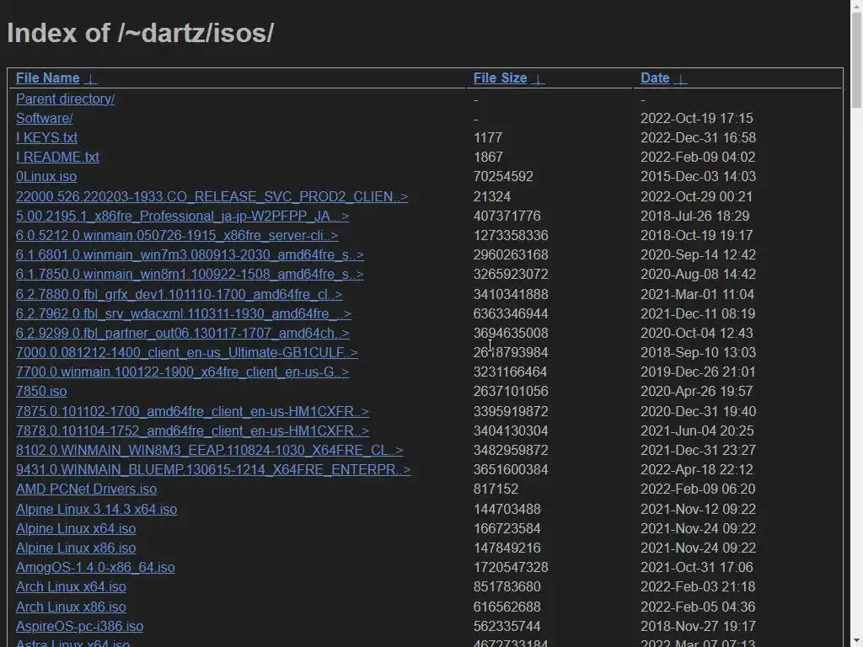
Task: Select the date 2021-Oct-31 17:06
Action: coord(697,567)
